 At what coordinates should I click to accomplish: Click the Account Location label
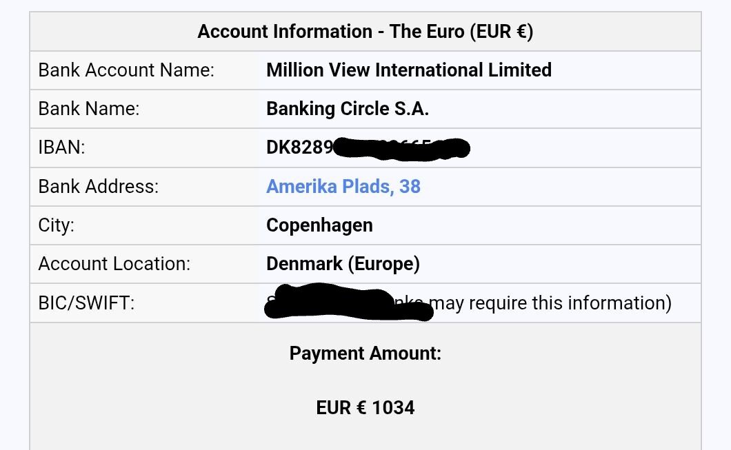114,264
